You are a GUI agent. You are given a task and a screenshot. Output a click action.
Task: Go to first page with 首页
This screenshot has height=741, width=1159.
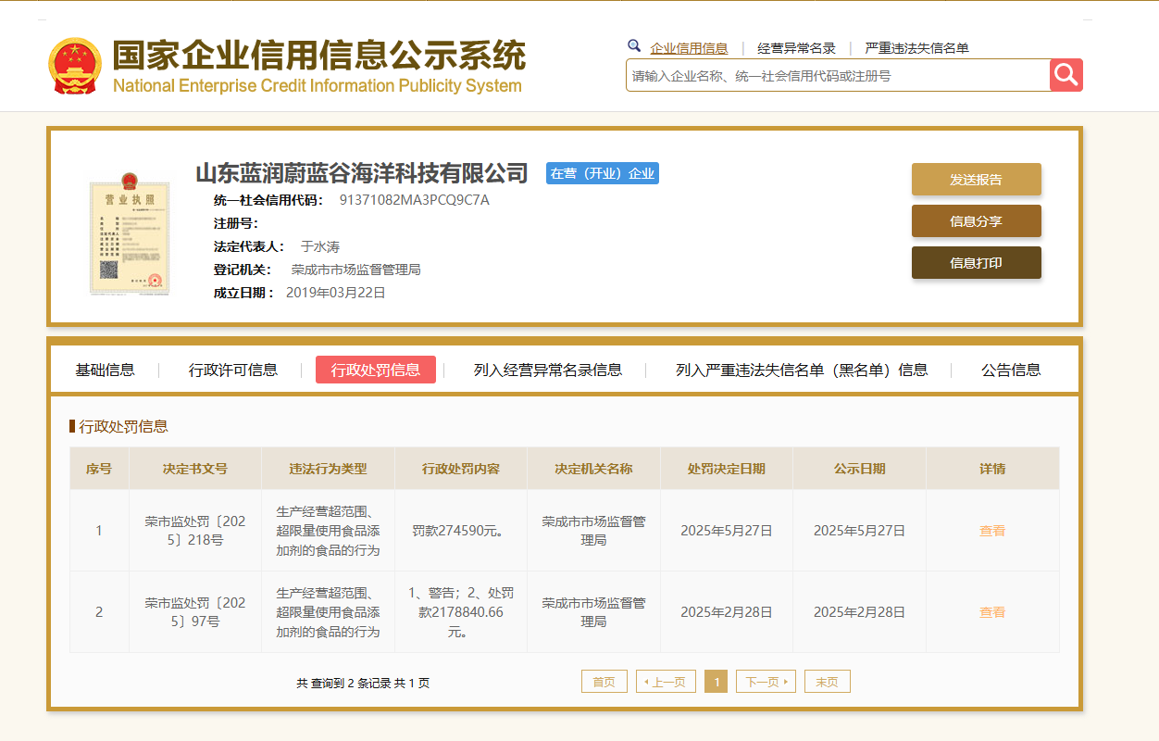(604, 682)
